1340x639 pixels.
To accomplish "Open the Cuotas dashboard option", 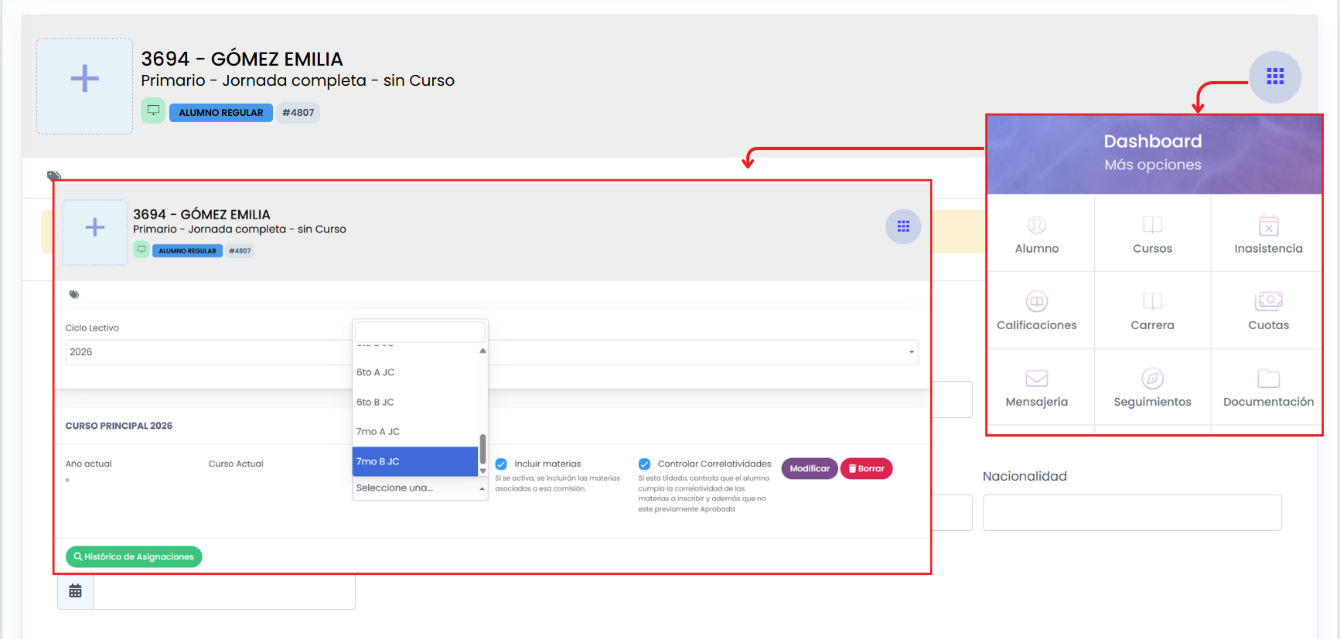I will [1268, 311].
